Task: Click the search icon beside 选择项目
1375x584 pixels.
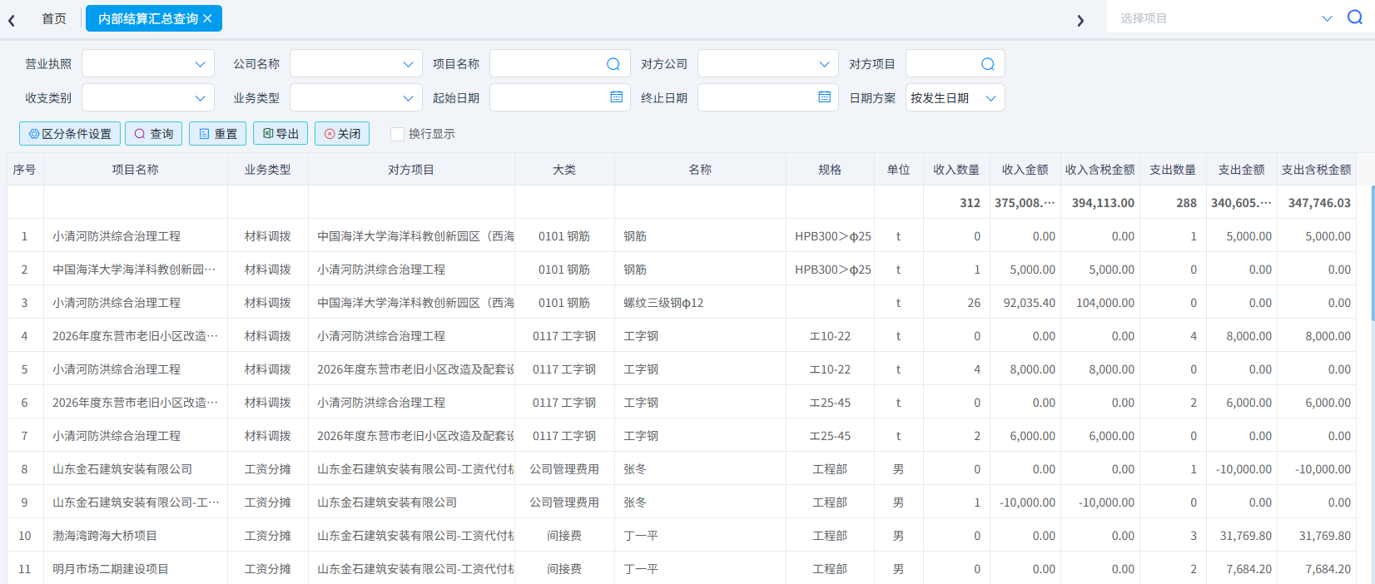Action: (x=1355, y=17)
